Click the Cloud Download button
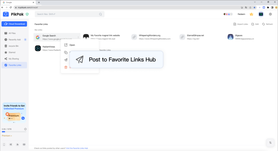The width and height of the screenshot is (278, 151). click(14, 24)
